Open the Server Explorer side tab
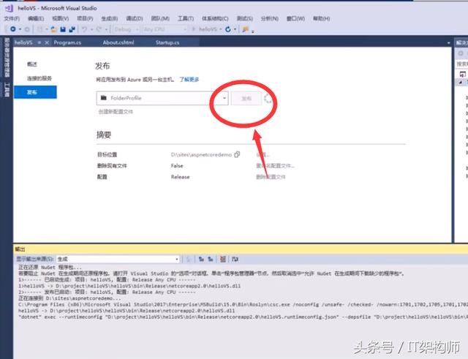 pos(7,57)
